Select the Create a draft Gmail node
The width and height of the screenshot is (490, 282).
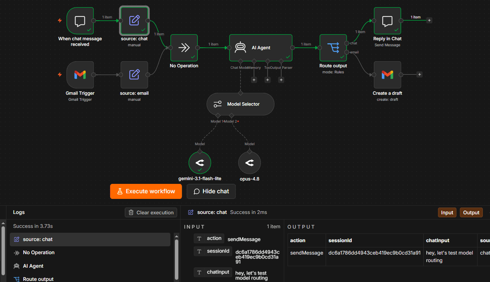pyautogui.click(x=387, y=75)
